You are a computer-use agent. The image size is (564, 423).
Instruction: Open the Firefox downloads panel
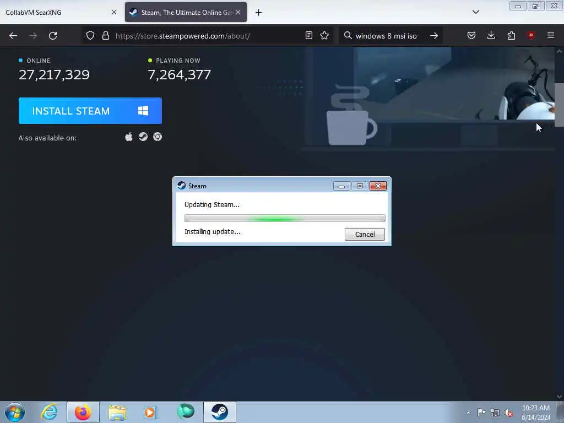pyautogui.click(x=491, y=35)
